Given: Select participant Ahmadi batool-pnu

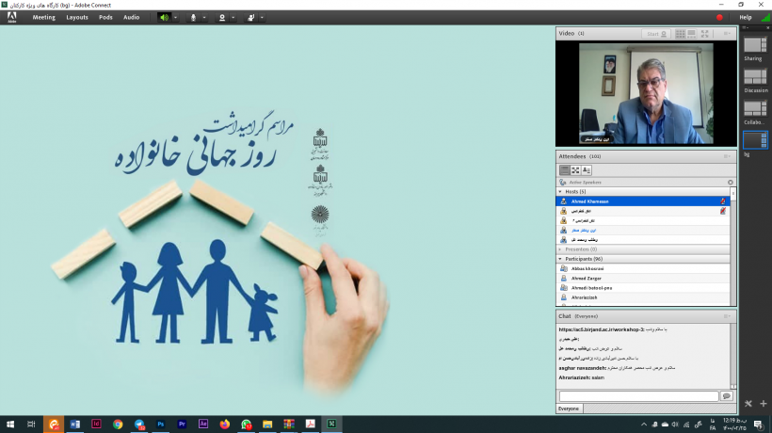Looking at the screenshot, I should tap(643, 288).
